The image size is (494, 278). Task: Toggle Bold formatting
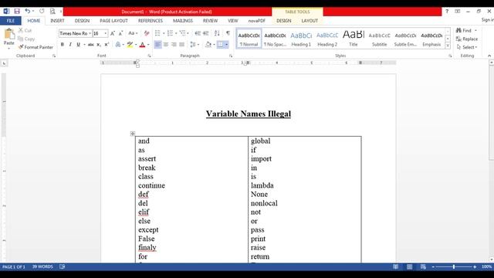(x=63, y=45)
